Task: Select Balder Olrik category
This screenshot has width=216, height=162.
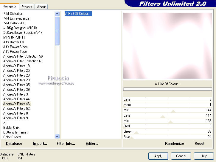Action: (11, 128)
